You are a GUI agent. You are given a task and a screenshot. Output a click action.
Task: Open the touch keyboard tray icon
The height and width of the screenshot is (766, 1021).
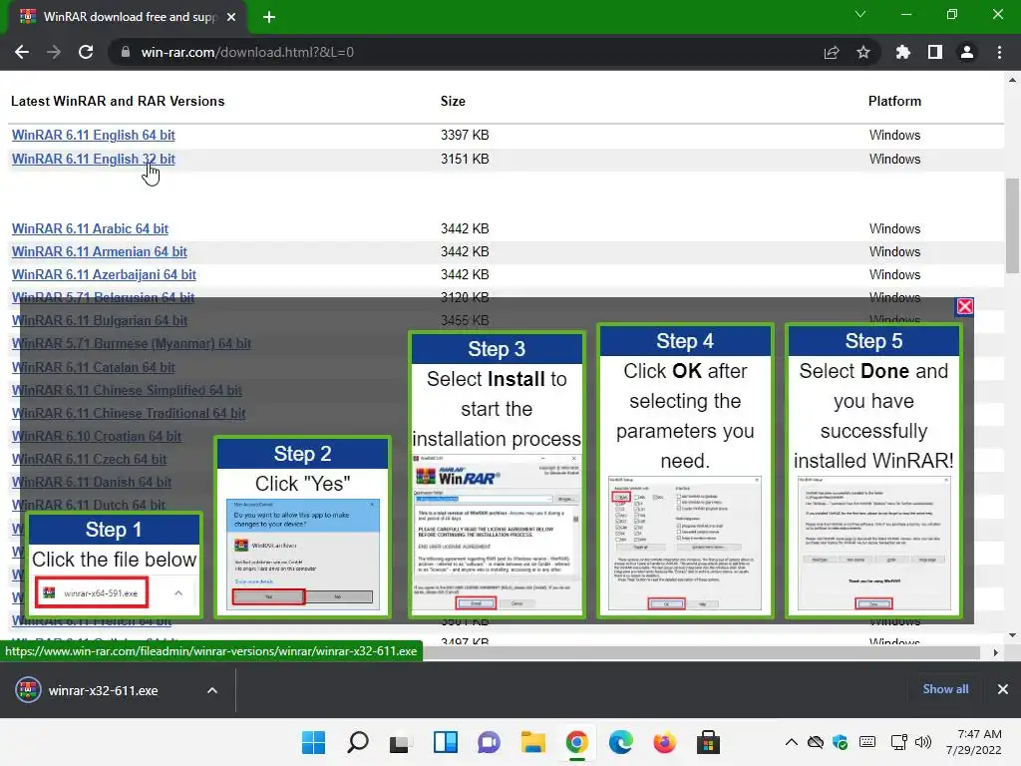867,742
